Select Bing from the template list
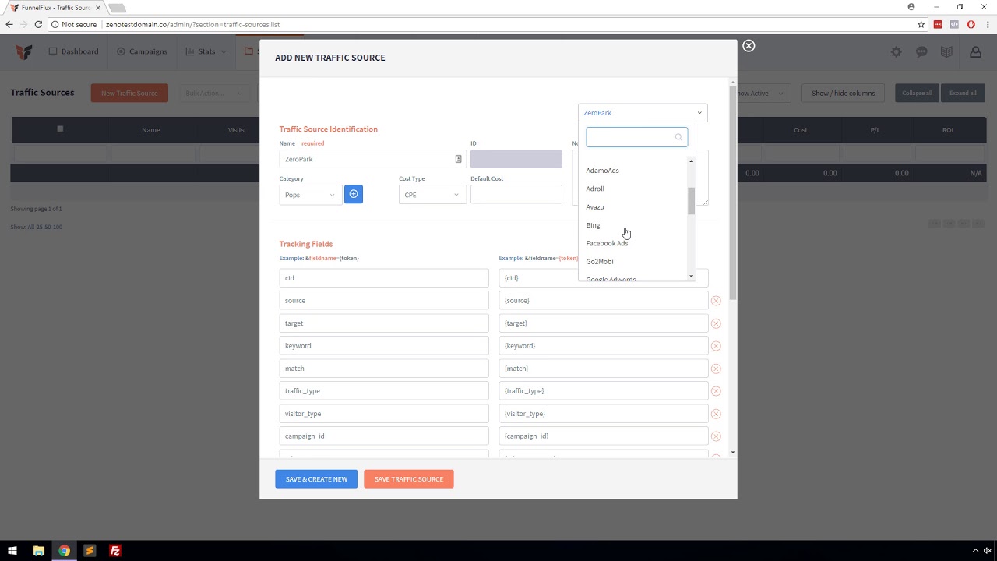 click(593, 225)
